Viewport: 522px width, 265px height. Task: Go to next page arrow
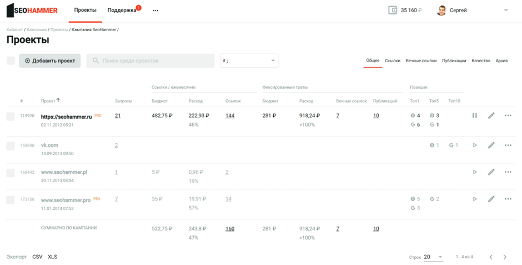tap(505, 257)
